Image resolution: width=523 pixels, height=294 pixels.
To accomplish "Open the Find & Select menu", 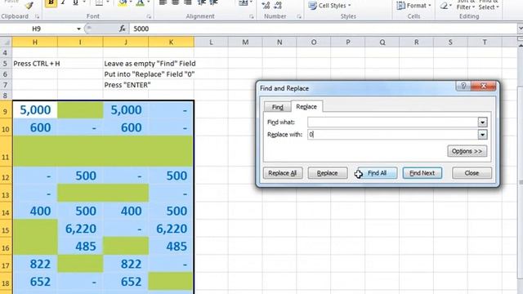I will click(489, 5).
